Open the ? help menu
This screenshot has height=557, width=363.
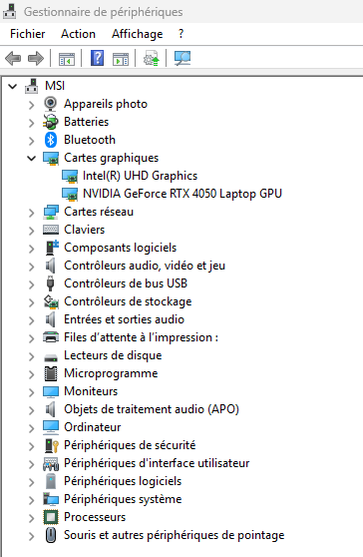pyautogui.click(x=181, y=34)
